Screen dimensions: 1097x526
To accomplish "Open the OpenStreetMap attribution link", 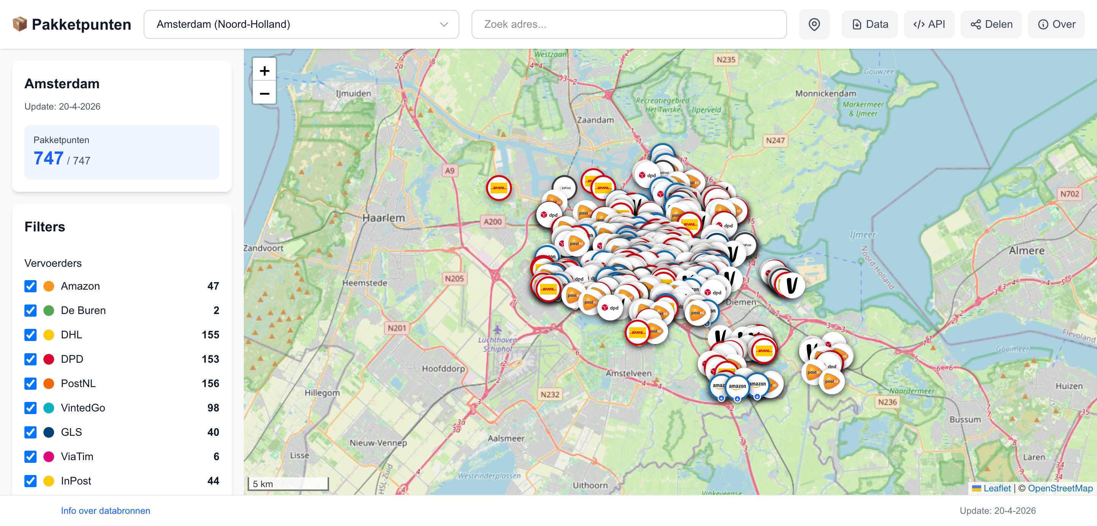I will [x=1060, y=488].
